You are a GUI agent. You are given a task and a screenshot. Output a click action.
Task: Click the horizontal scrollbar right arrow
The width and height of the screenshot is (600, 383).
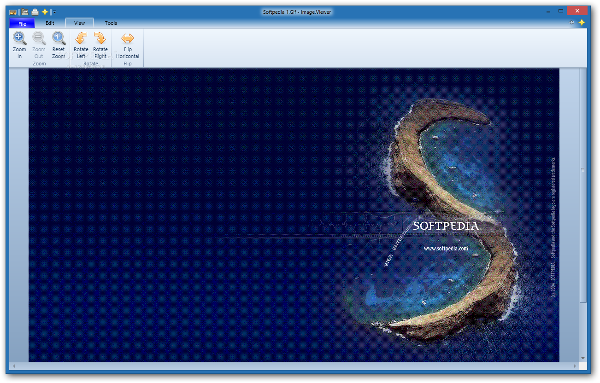point(575,366)
